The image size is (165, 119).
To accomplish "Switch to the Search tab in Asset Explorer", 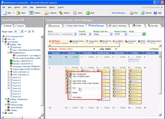I will pos(19,26).
